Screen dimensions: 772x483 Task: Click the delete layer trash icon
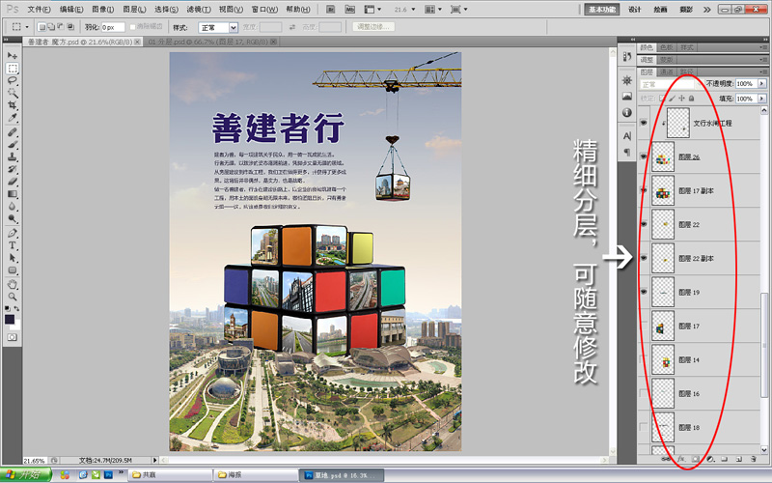pyautogui.click(x=754, y=459)
